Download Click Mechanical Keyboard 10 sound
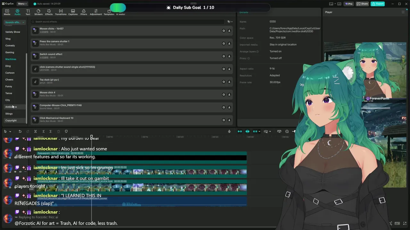Image resolution: width=410 pixels, height=230 pixels. (229, 120)
